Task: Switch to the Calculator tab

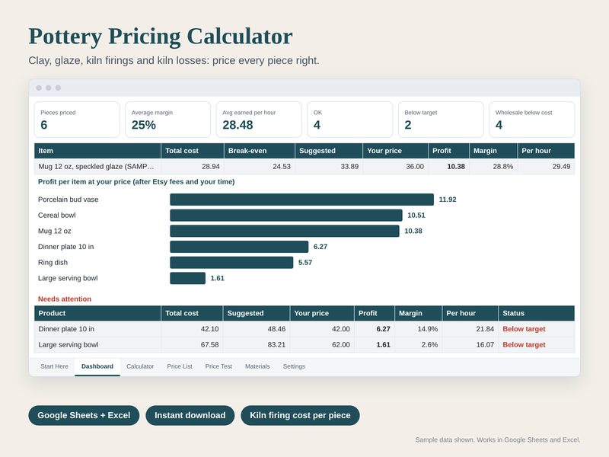Action: (x=140, y=366)
